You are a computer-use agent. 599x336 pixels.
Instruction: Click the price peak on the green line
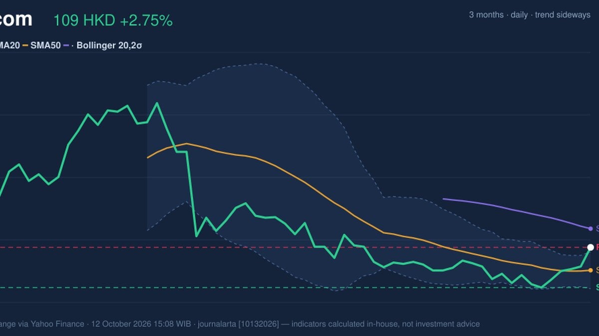[x=157, y=103]
